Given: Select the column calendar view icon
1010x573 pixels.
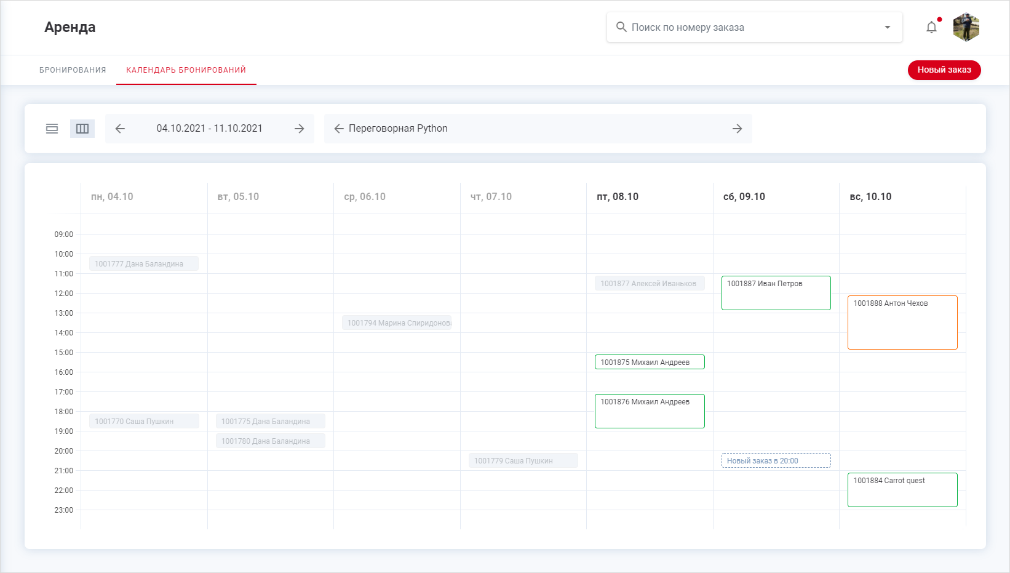Looking at the screenshot, I should tap(82, 129).
